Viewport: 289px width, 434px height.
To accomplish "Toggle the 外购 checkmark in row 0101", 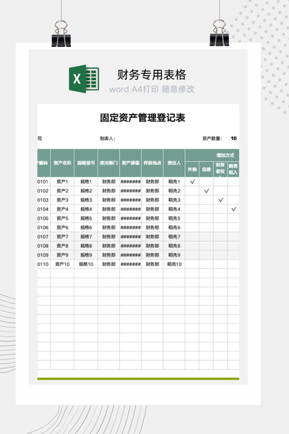I will pos(192,182).
